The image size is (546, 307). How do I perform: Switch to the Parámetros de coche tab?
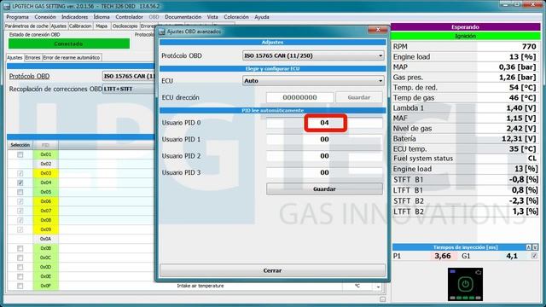26,26
